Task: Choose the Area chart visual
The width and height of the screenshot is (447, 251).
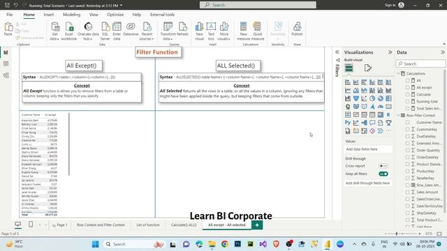Action: (356, 91)
